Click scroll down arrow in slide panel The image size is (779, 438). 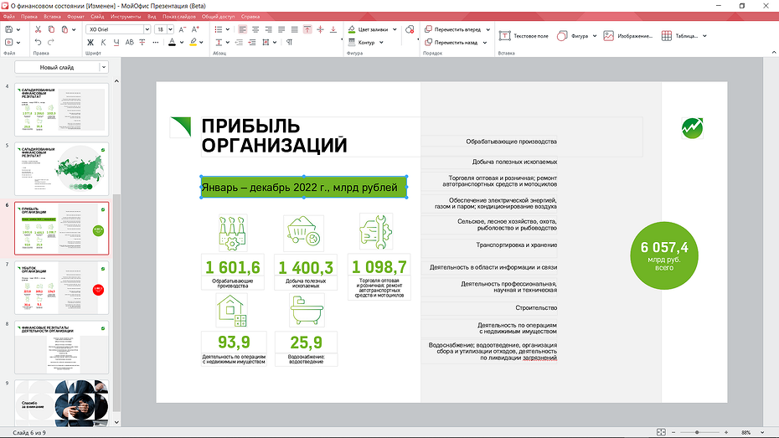pyautogui.click(x=116, y=423)
